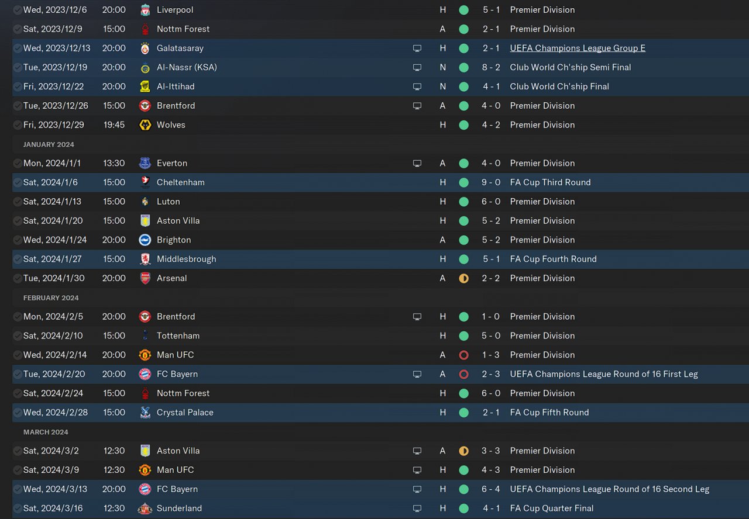Image resolution: width=749 pixels, height=519 pixels.
Task: Click the draw result indicator for Arsenal match
Action: point(464,279)
